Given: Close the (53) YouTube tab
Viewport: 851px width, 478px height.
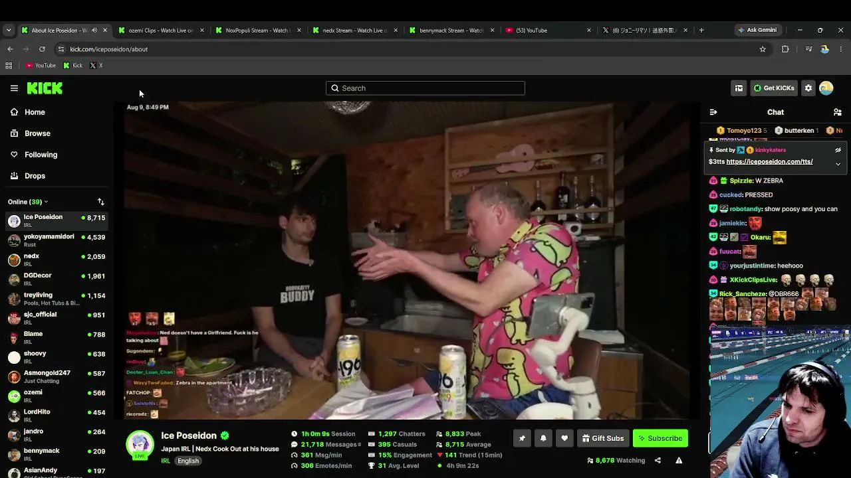Looking at the screenshot, I should tap(588, 30).
